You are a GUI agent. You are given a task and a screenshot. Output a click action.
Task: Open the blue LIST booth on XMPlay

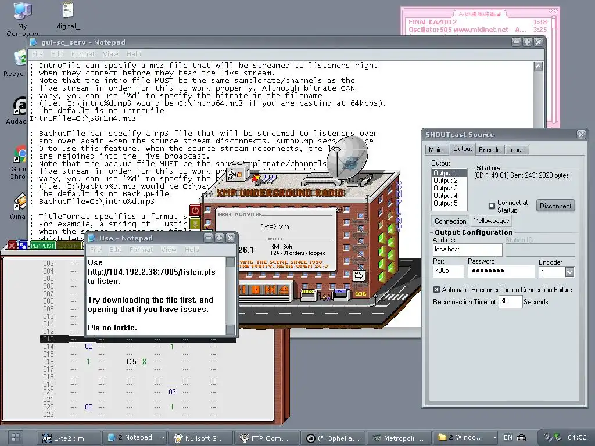point(340,294)
